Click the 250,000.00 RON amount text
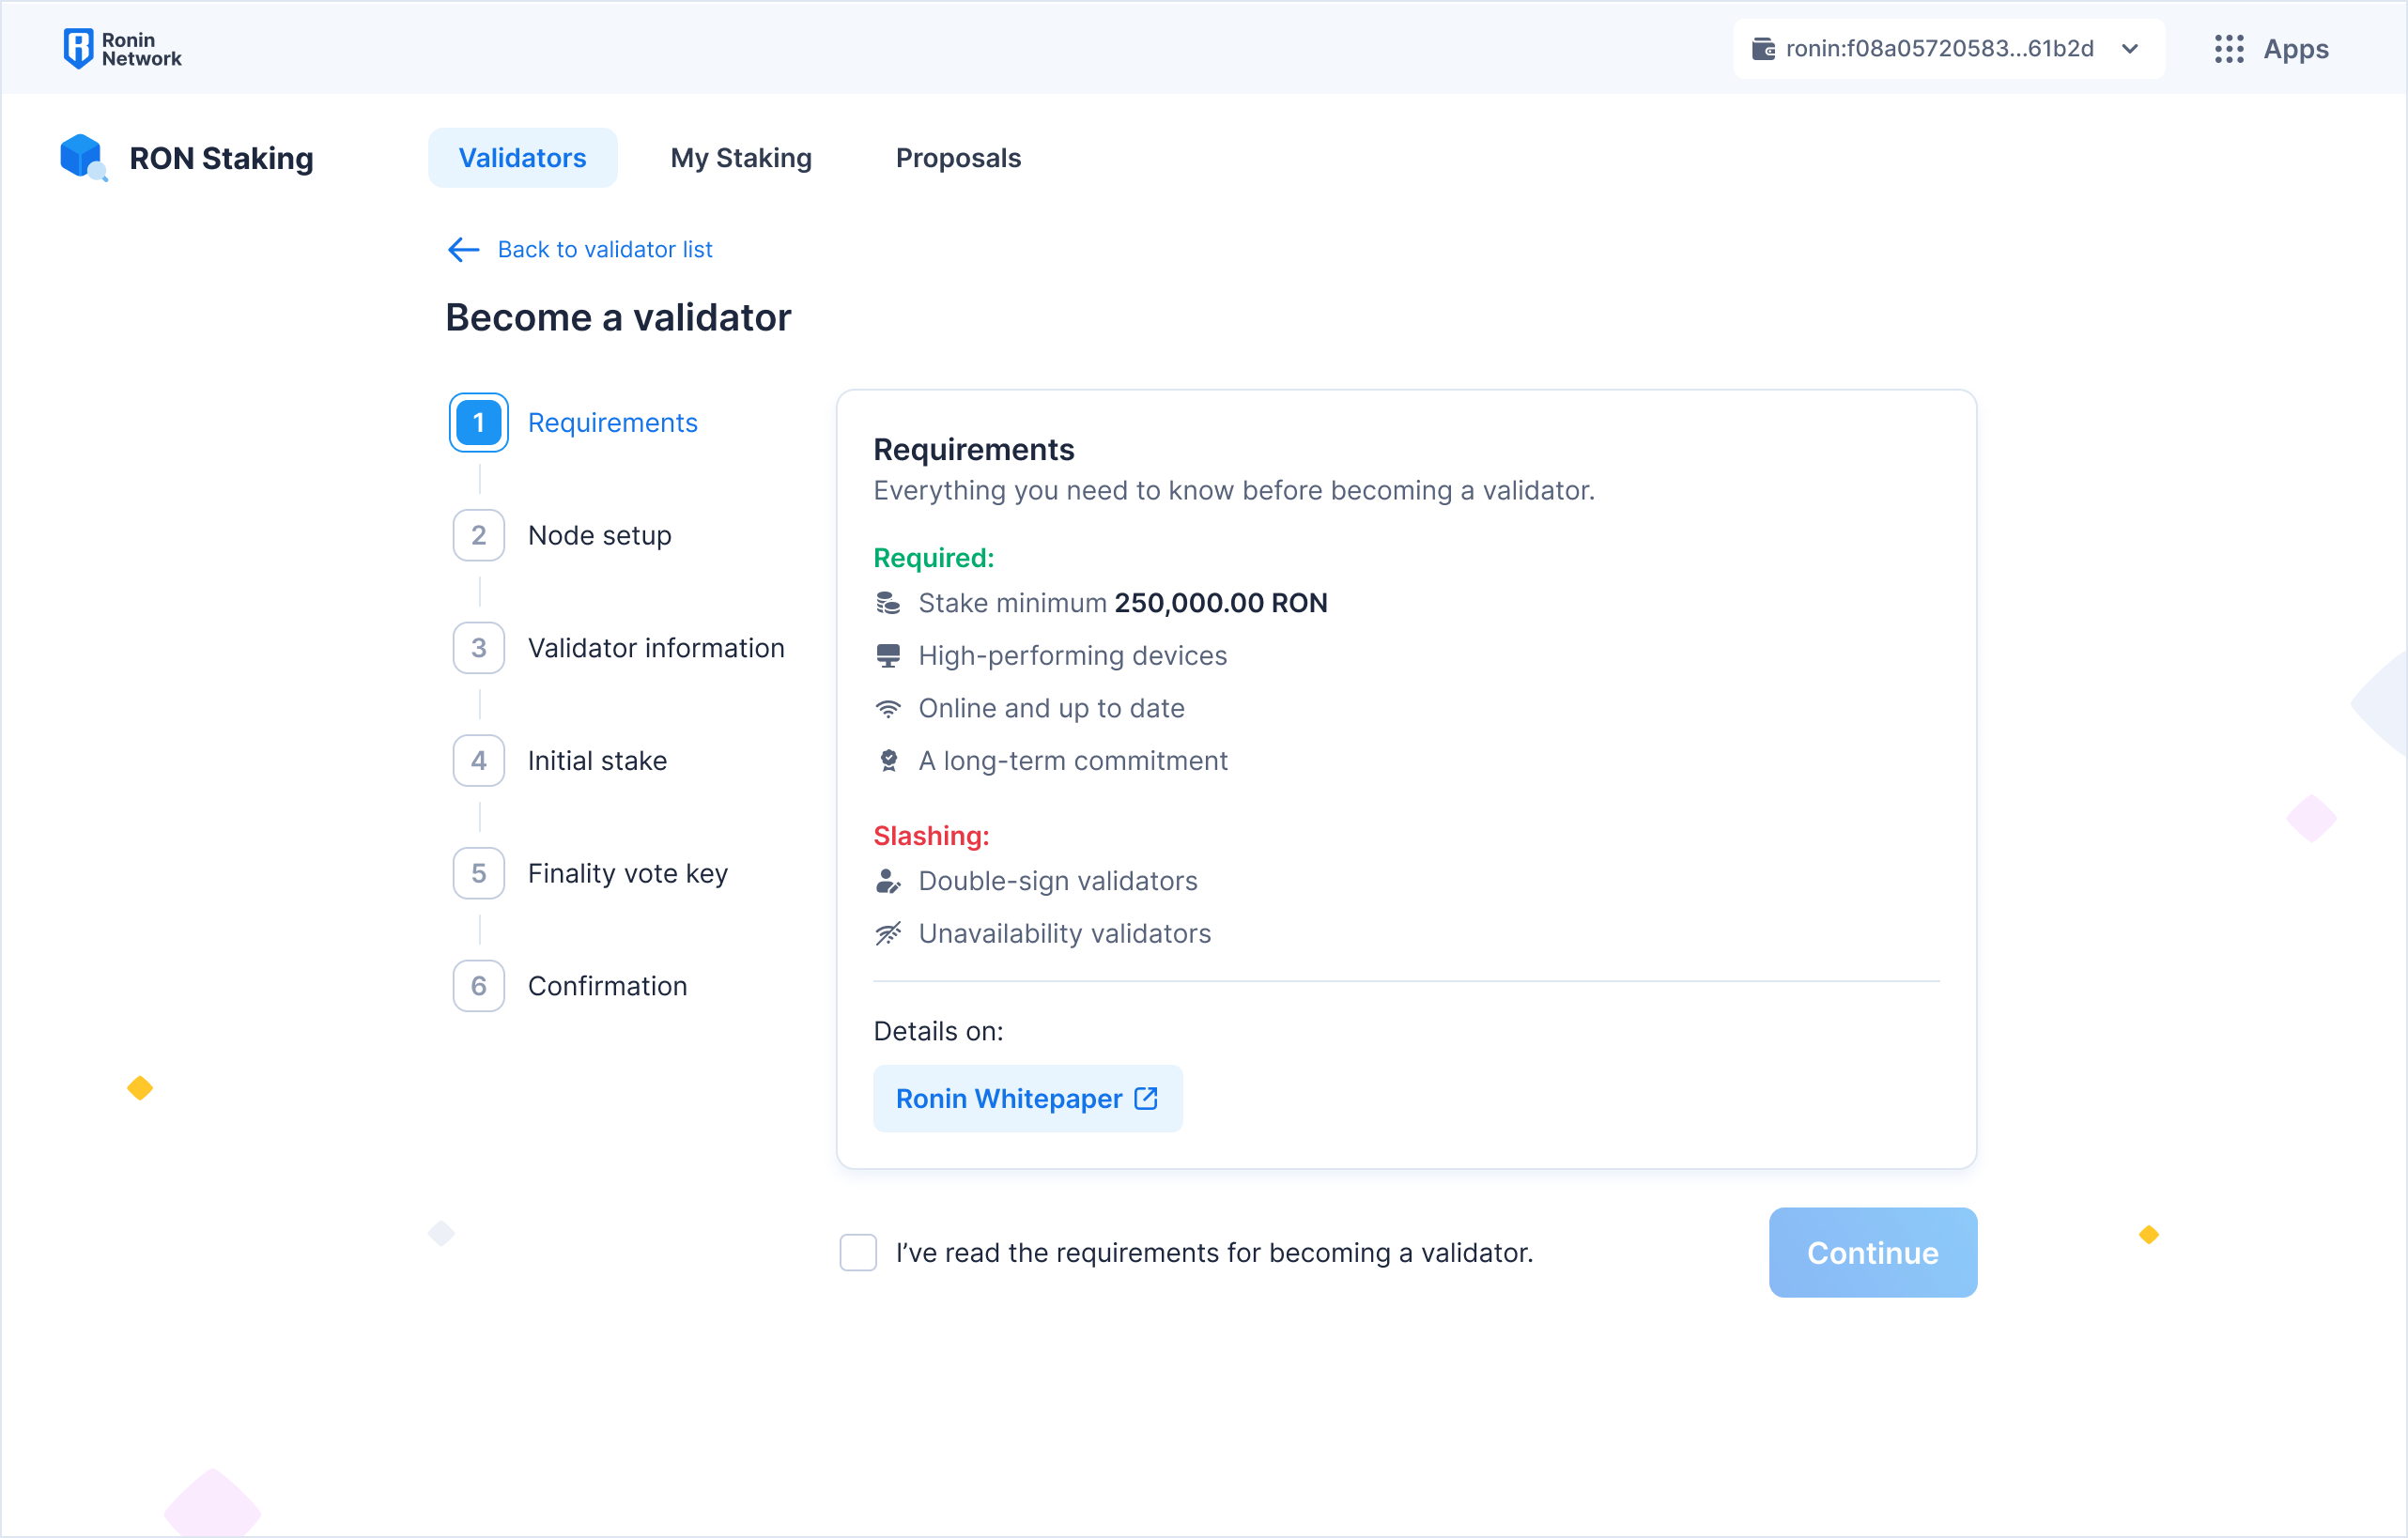Viewport: 2408px width, 1538px height. [1221, 602]
